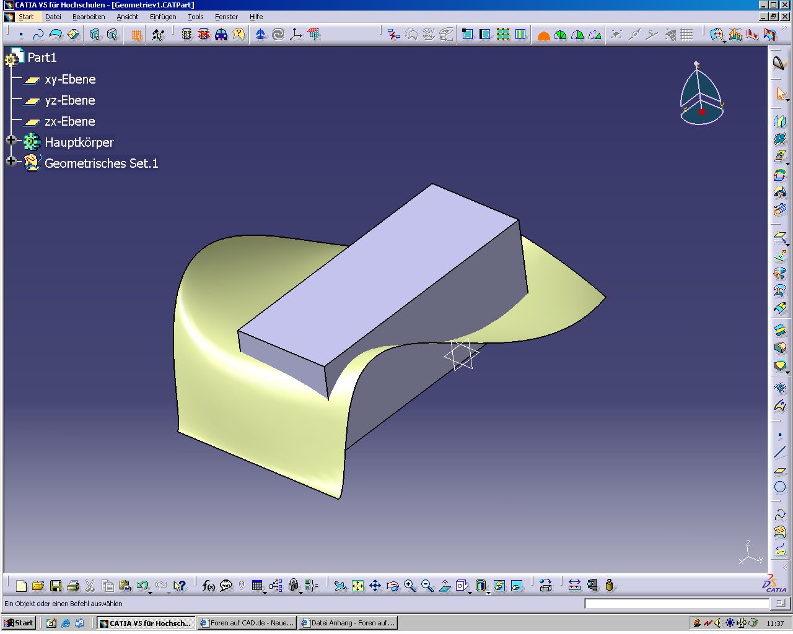Screen dimensions: 793x634
Task: Click the Cut scissors icon
Action: click(x=90, y=586)
